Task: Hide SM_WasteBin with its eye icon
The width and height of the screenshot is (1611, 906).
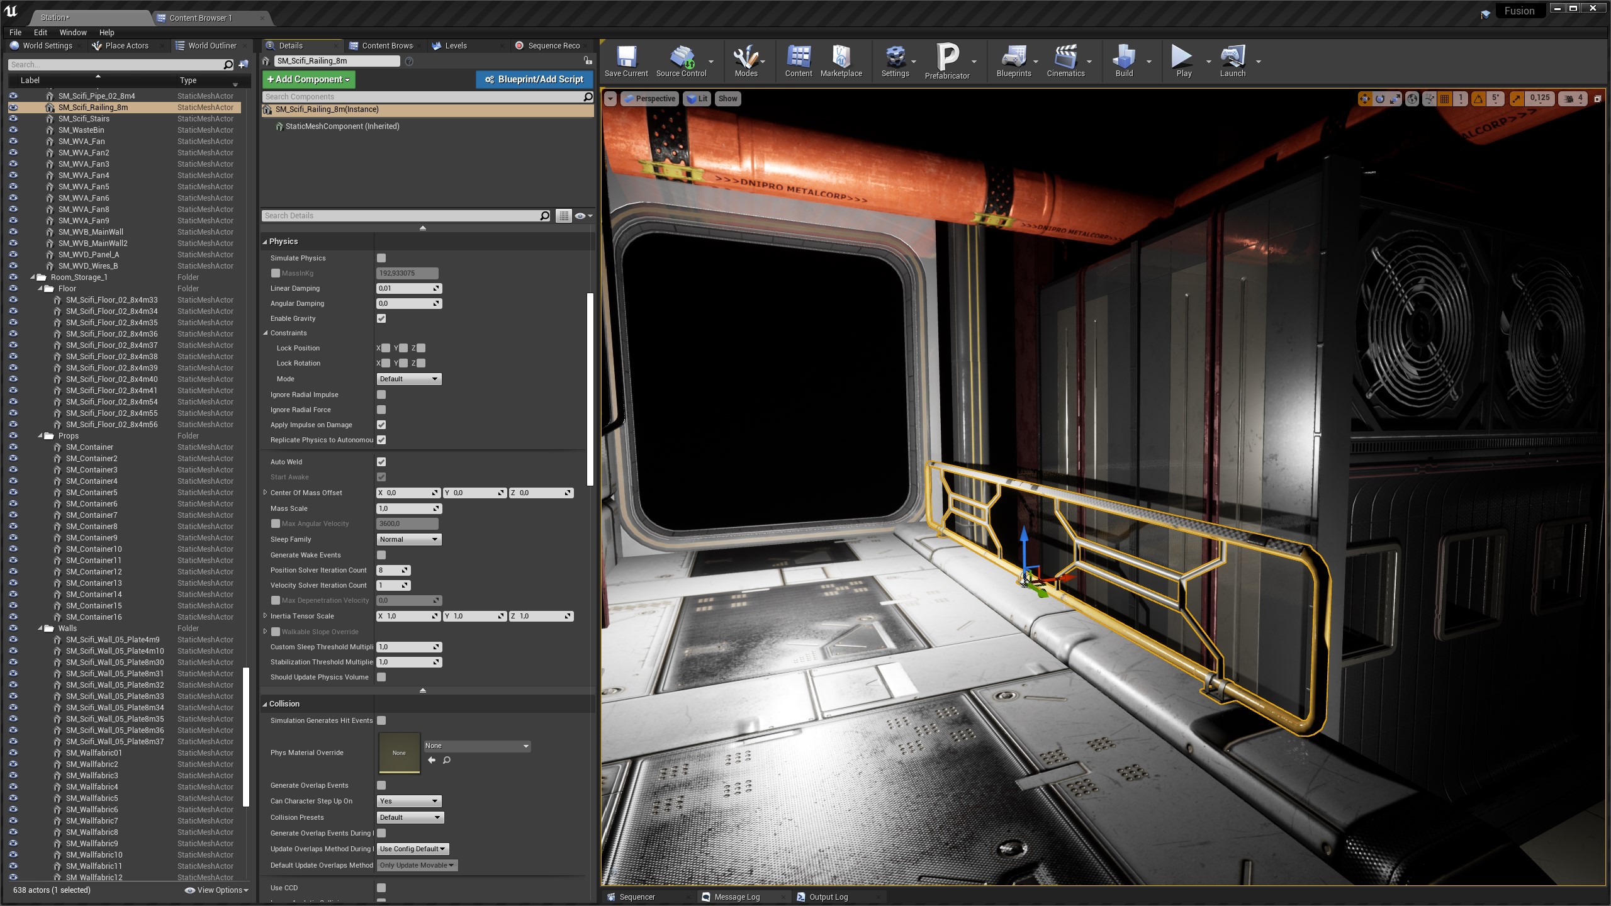Action: point(13,130)
